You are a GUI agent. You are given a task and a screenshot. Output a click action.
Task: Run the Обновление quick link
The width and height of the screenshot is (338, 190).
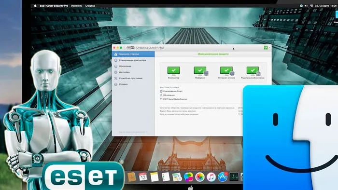click(167, 95)
